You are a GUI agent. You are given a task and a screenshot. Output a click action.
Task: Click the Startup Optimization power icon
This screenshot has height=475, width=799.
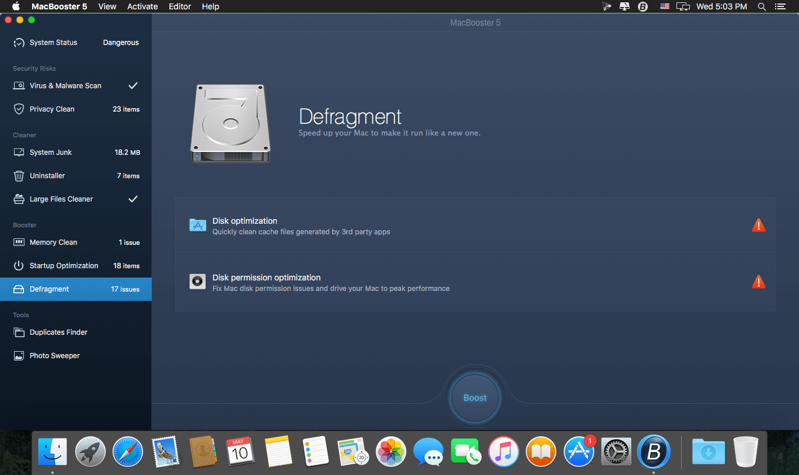(19, 266)
